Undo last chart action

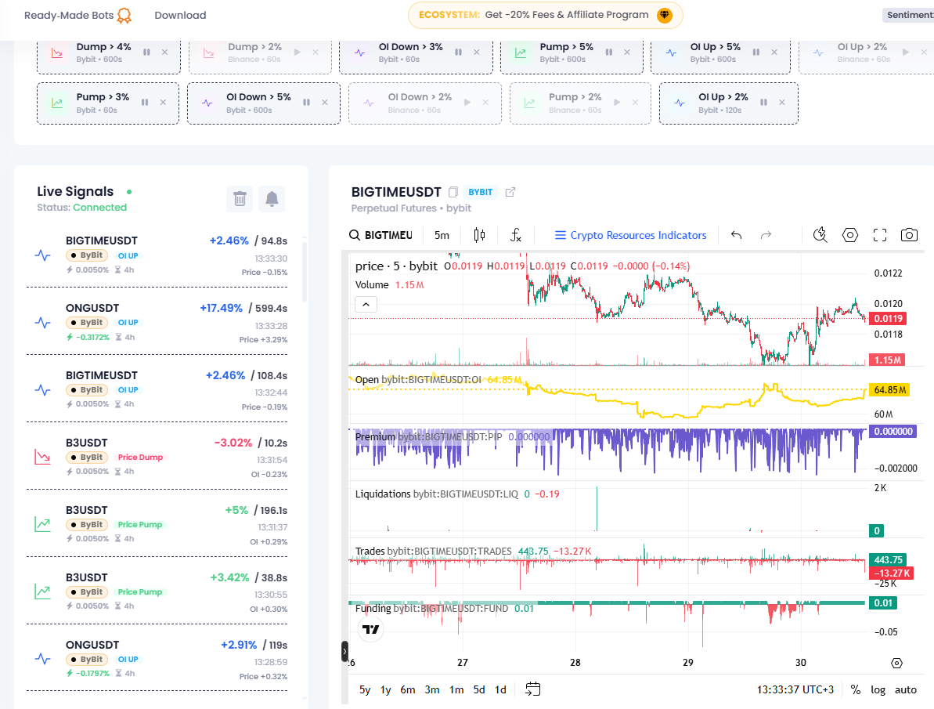(736, 235)
